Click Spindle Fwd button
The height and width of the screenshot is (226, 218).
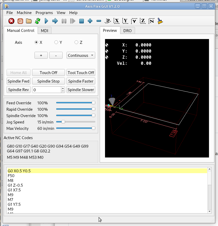tap(18, 81)
